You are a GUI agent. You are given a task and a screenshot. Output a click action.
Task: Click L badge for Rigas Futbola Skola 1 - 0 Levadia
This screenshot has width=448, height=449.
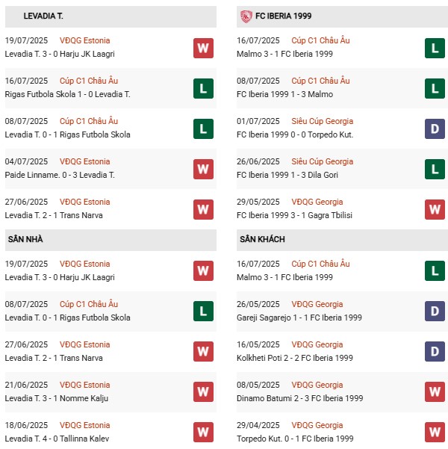202,89
